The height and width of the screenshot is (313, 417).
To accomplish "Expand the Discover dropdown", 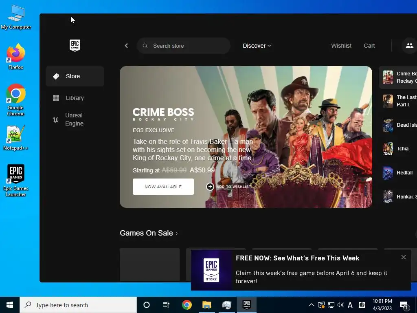I will click(x=257, y=46).
